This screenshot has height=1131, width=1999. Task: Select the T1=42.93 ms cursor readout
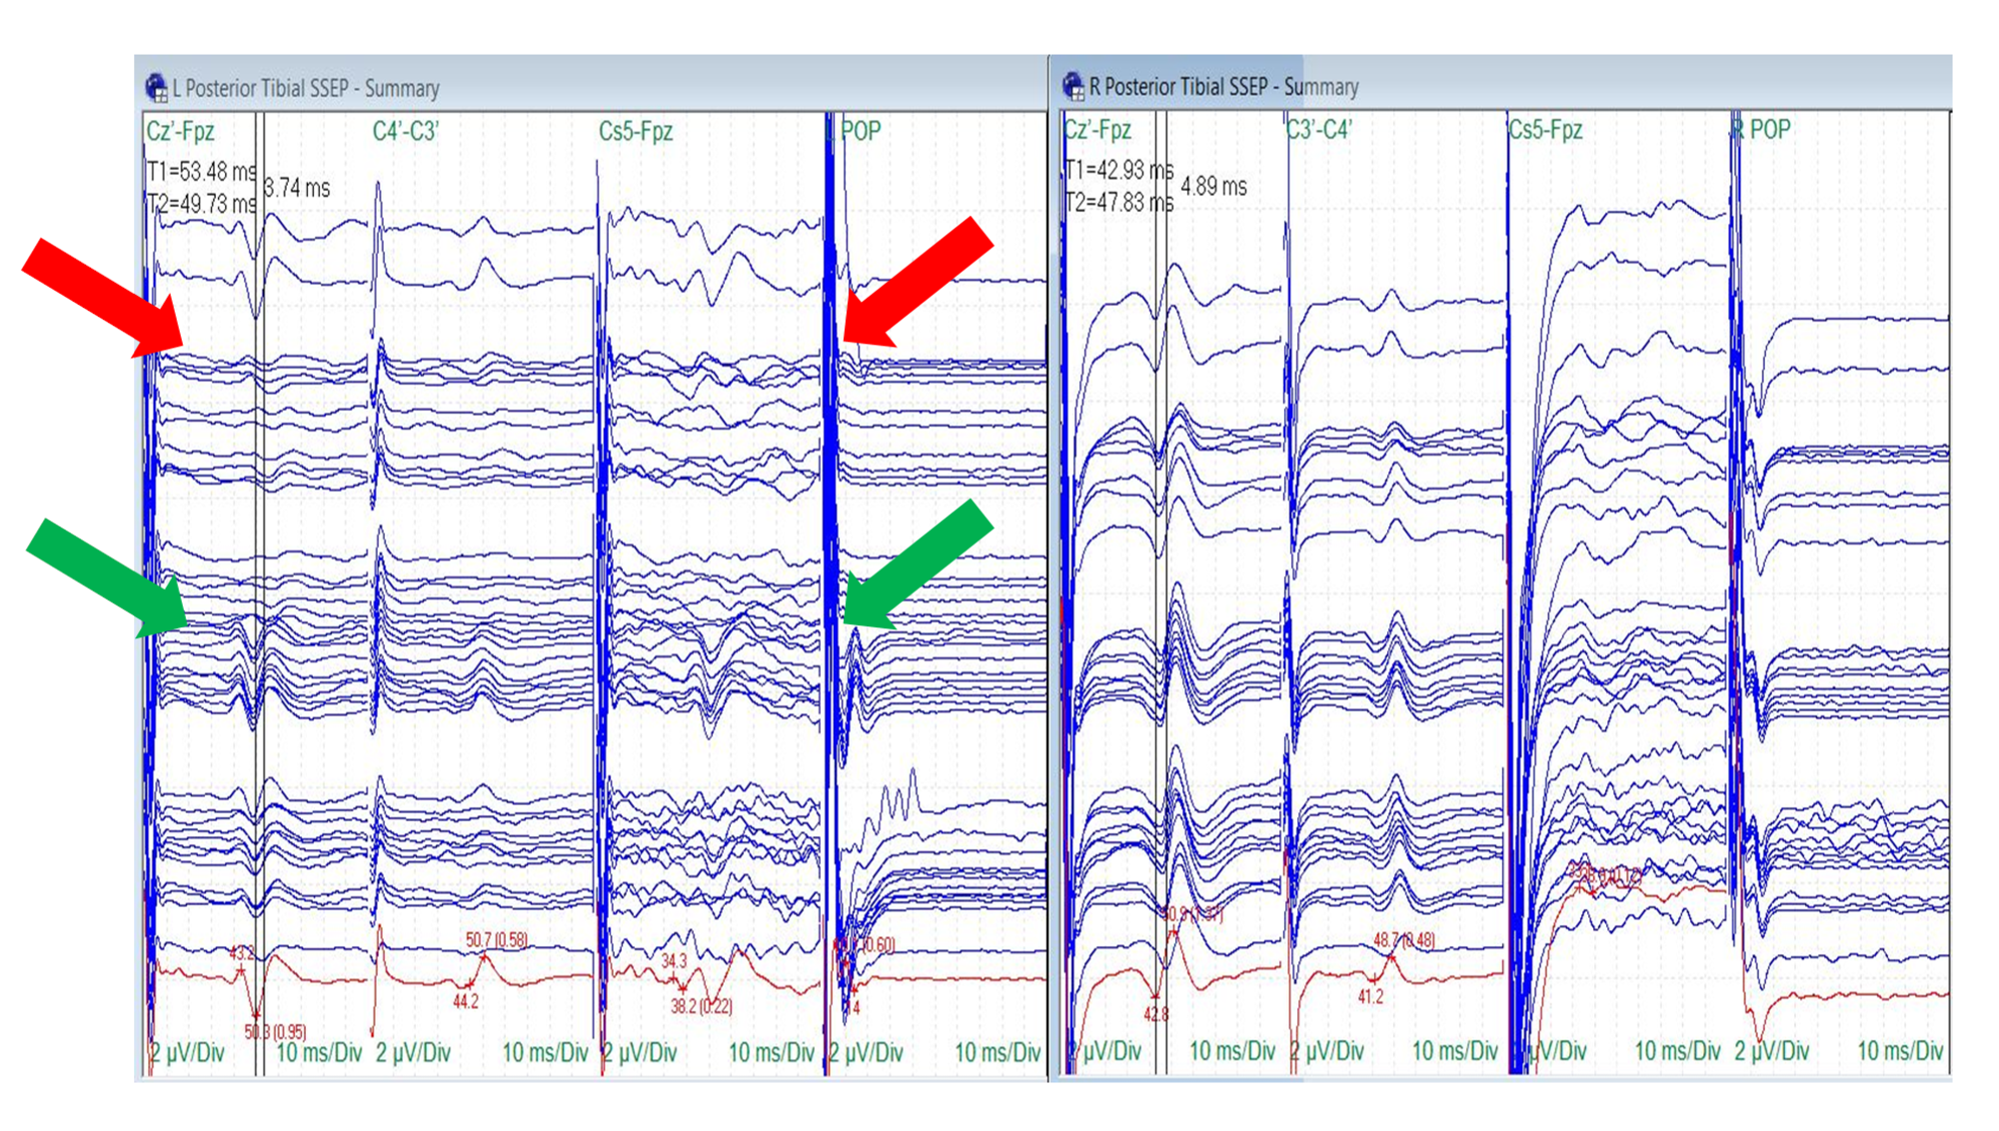click(x=1118, y=170)
